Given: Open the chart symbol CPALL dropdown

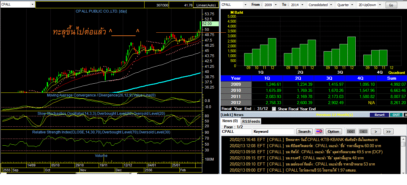Looking at the screenshot, I should click(32, 5).
